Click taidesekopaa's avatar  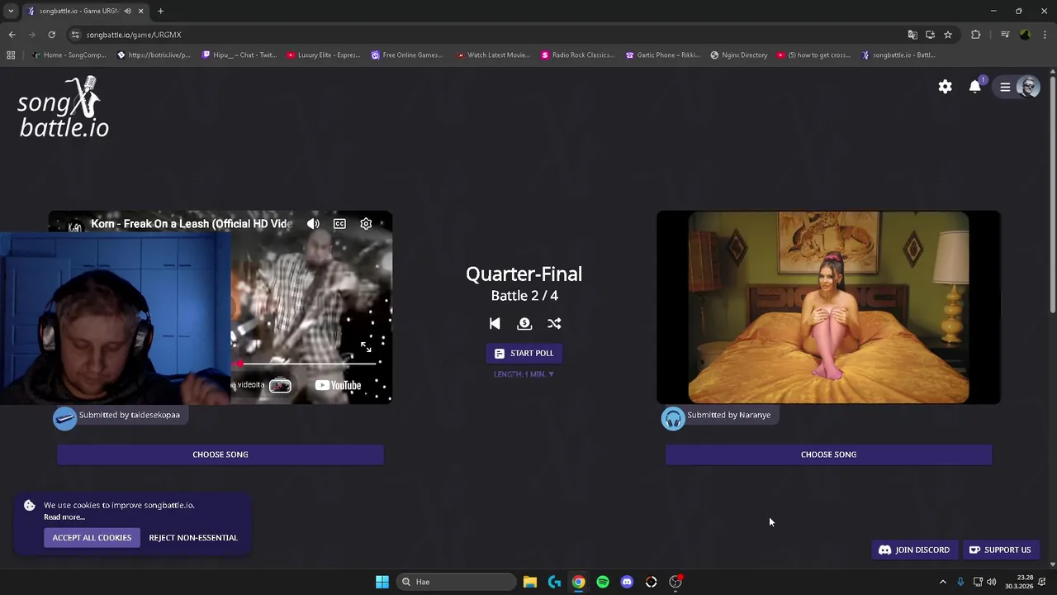click(x=64, y=418)
